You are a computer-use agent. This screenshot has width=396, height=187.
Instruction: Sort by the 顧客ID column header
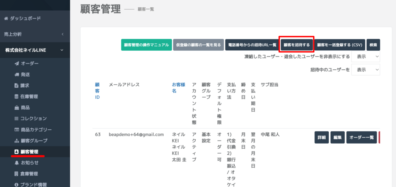click(x=97, y=91)
